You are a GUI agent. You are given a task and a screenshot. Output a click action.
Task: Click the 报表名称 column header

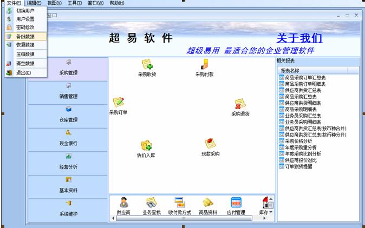(x=312, y=71)
